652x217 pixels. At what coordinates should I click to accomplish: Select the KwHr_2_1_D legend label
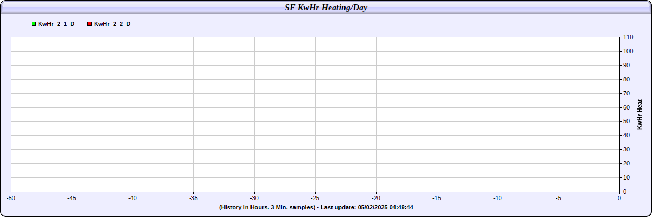pos(57,24)
